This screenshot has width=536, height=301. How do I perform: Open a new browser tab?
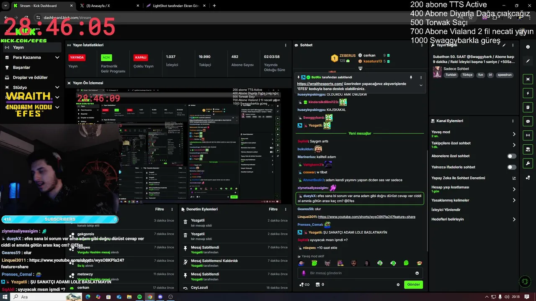coord(214,6)
